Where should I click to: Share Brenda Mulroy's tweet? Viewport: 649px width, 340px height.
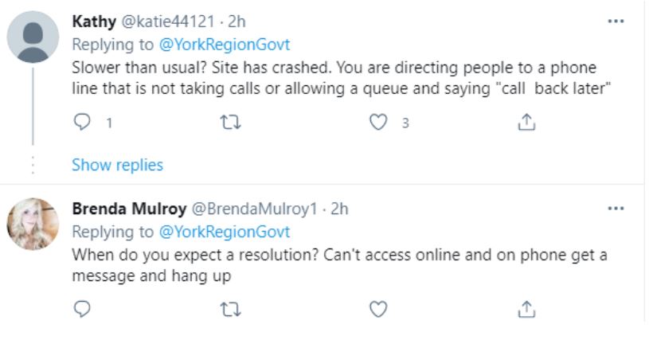pyautogui.click(x=526, y=308)
